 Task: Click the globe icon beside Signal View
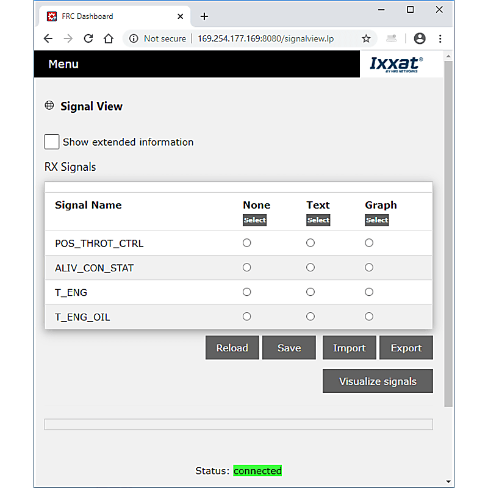[49, 105]
